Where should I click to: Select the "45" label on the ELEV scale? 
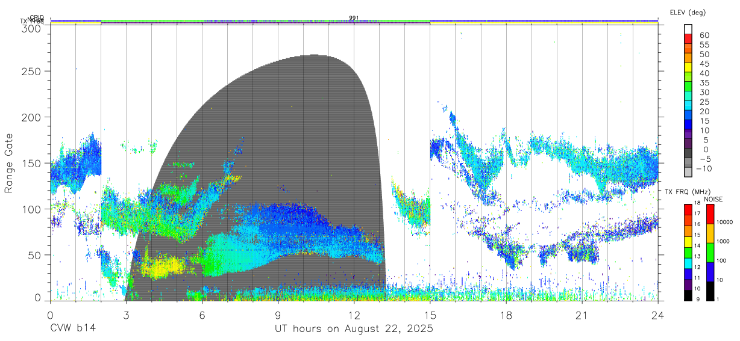click(x=704, y=63)
